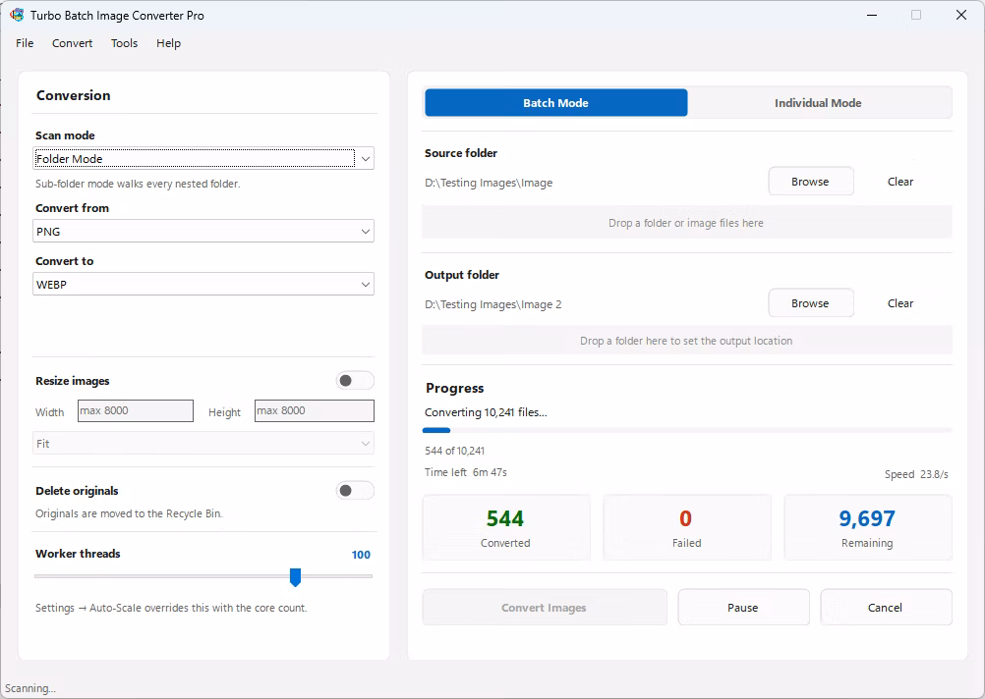Screen dimensions: 985x699
Task: Click 'Originals are moved to the Recycle Bin.' text
Action: tap(129, 513)
